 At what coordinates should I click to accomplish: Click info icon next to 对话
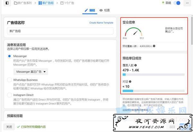(130, 82)
